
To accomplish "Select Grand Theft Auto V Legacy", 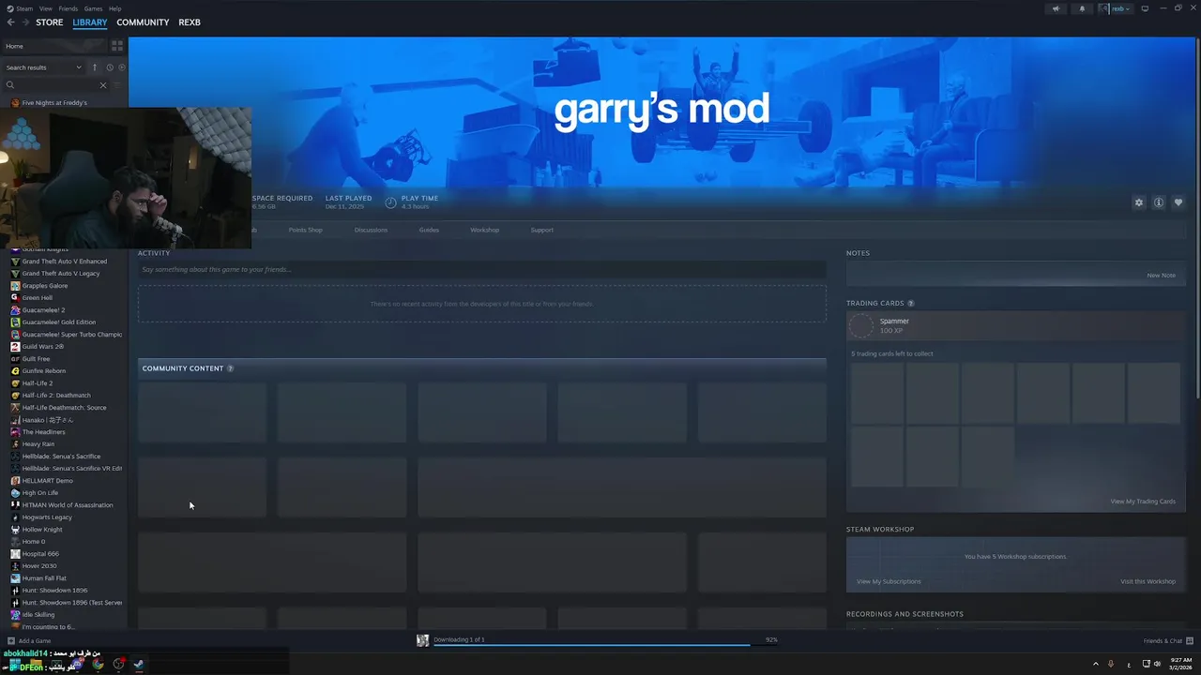I will [x=61, y=274].
